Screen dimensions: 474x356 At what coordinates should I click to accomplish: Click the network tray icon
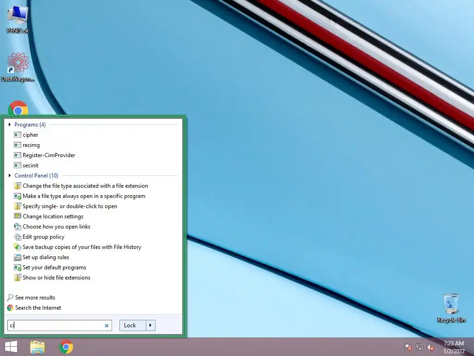click(x=419, y=347)
